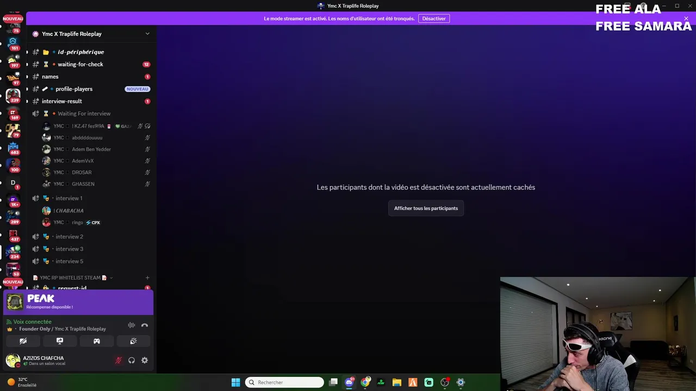Viewport: 696px width, 391px height.
Task: Open server with 100 badge
Action: pyautogui.click(x=13, y=165)
